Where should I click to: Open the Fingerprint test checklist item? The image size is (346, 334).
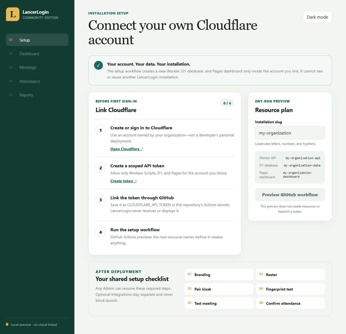(x=290, y=289)
